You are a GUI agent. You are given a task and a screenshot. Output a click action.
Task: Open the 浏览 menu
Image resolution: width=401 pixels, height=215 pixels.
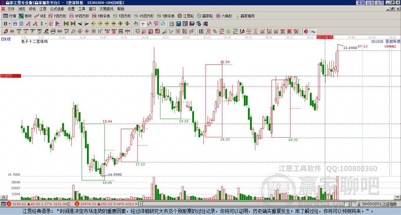(x=22, y=9)
